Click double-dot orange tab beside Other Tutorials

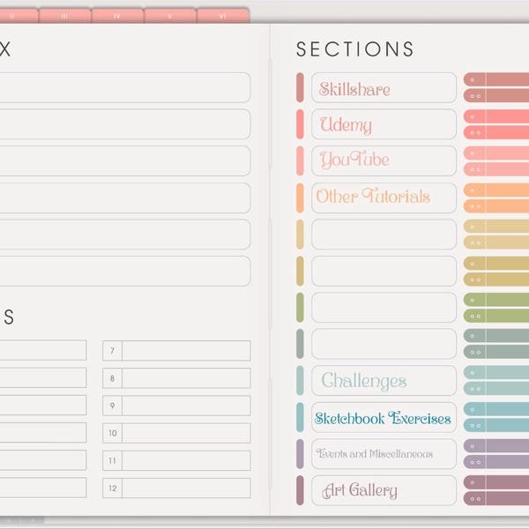(496, 206)
